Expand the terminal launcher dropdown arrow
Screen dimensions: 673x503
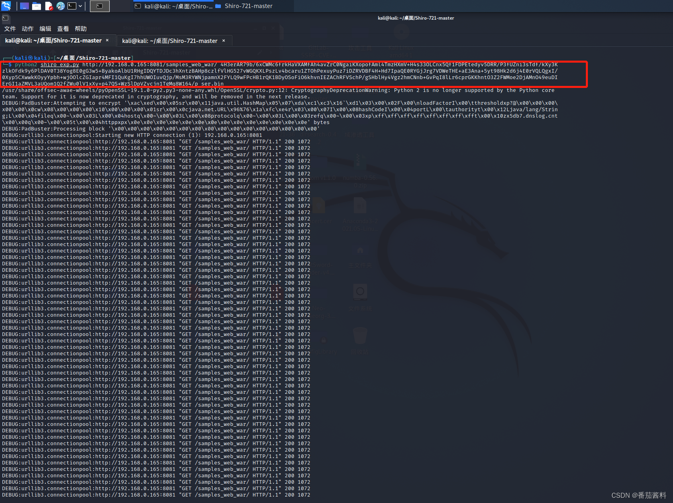pyautogui.click(x=80, y=6)
